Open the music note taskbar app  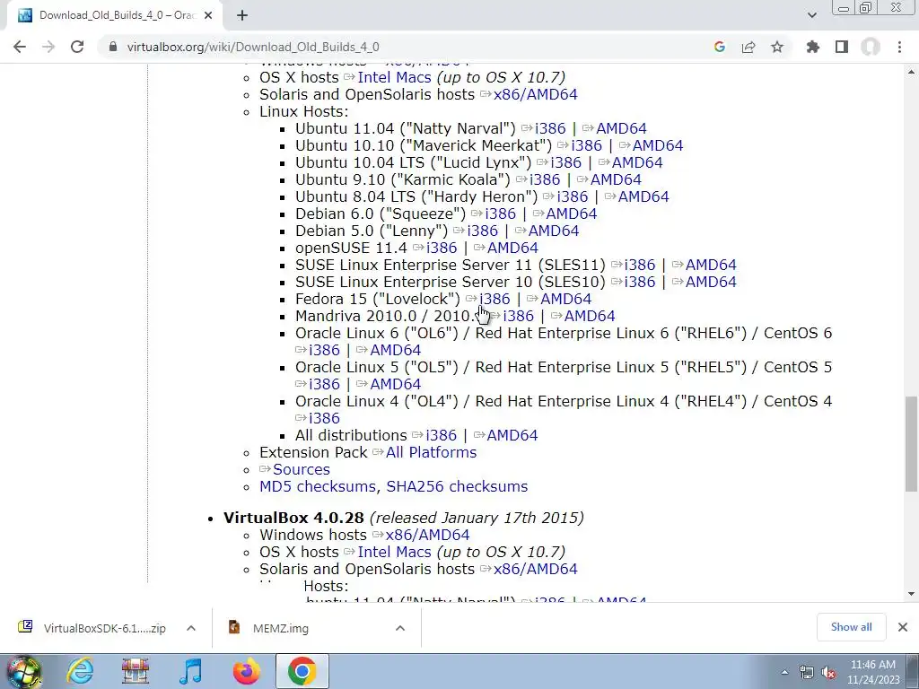[x=190, y=671]
